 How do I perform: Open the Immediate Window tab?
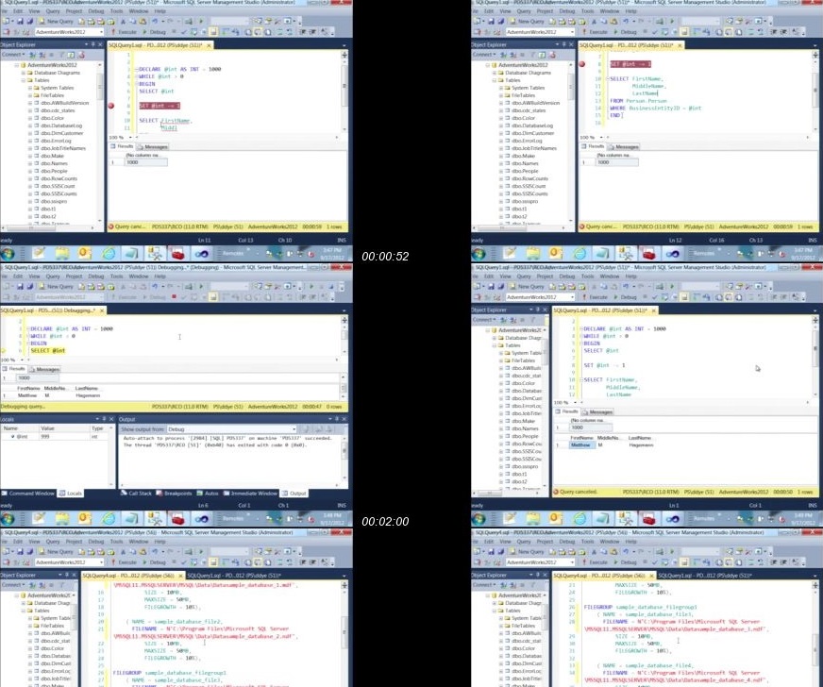click(250, 494)
